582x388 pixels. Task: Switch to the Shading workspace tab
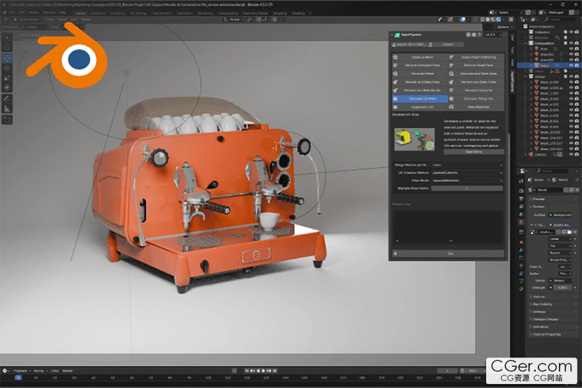(x=298, y=13)
